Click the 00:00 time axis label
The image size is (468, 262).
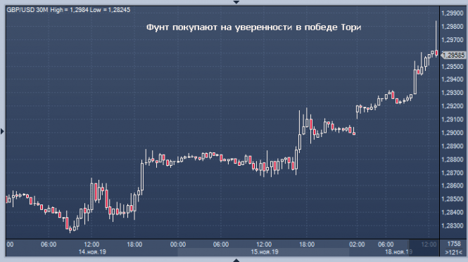178,244
